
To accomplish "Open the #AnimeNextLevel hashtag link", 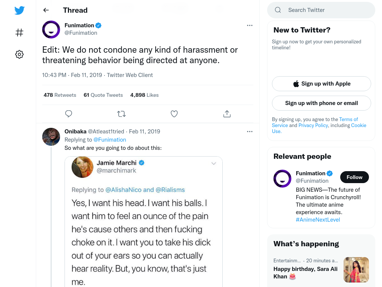I will [x=318, y=220].
